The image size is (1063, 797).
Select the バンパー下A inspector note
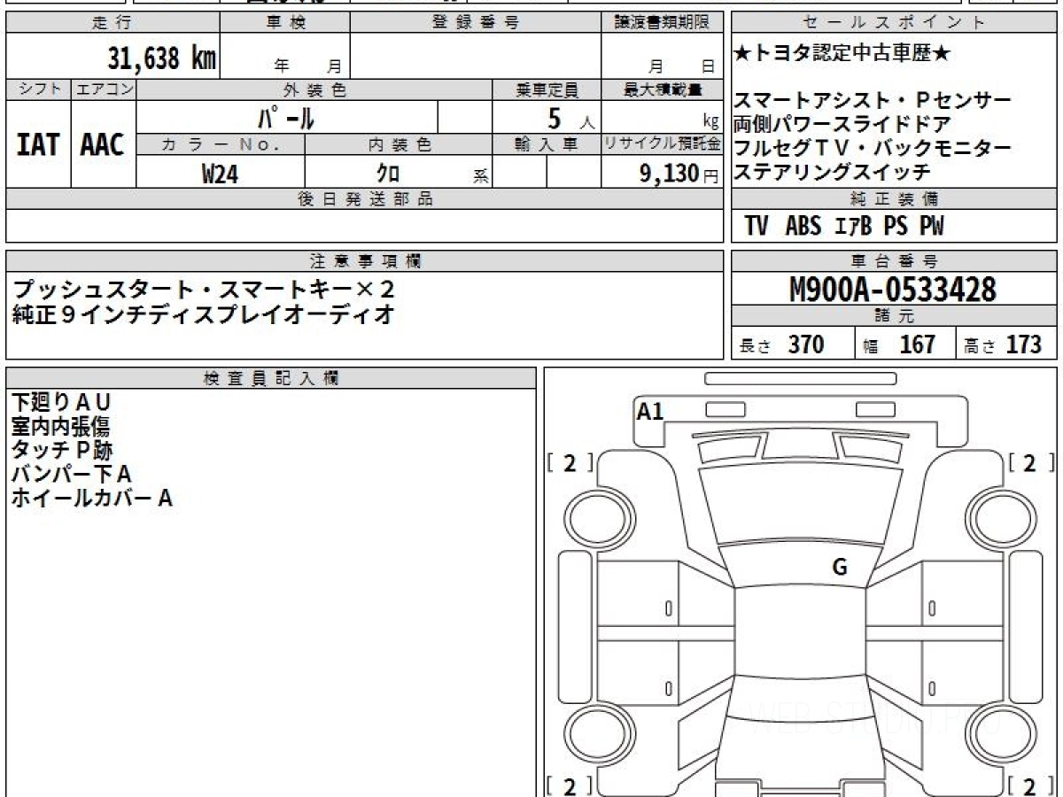71,475
